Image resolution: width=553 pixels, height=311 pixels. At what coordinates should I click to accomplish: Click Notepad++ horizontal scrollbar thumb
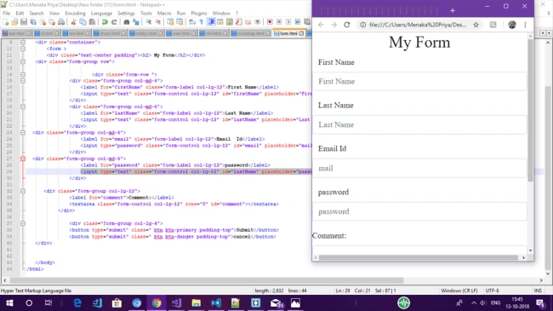click(207, 280)
